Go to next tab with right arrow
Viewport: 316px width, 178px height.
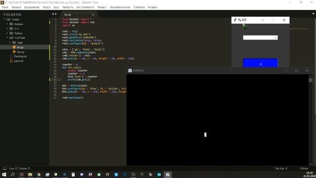[x=56, y=14]
